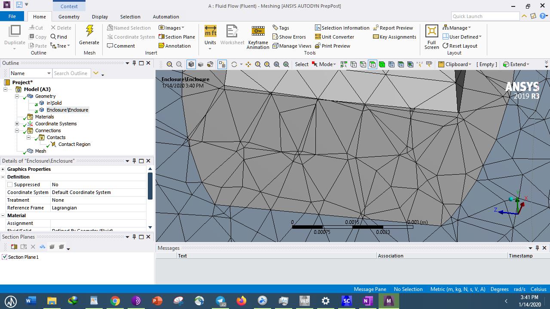Click Selection Information button
This screenshot has width=550, height=309.
(x=342, y=28)
